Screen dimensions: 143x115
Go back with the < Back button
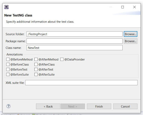click(x=48, y=106)
